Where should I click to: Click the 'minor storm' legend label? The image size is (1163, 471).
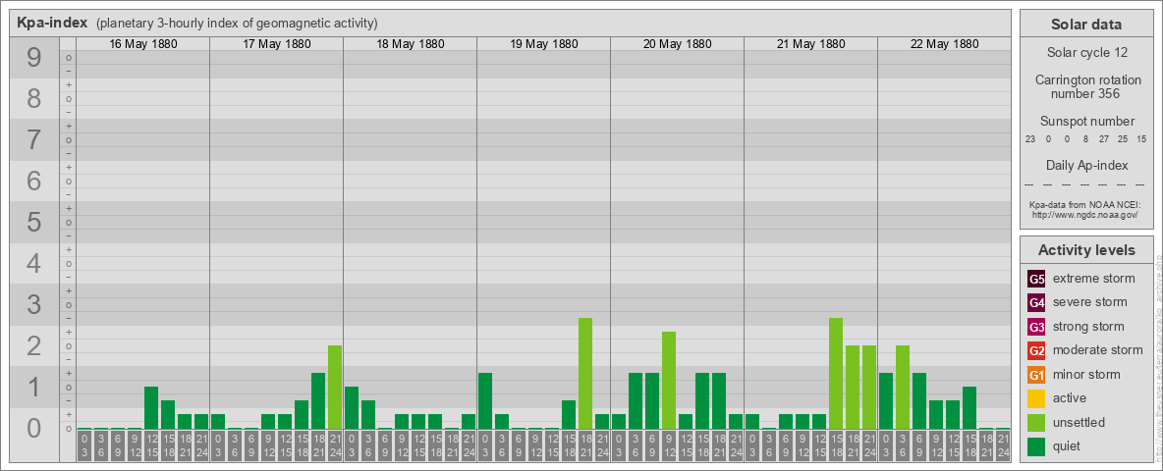(x=1086, y=375)
